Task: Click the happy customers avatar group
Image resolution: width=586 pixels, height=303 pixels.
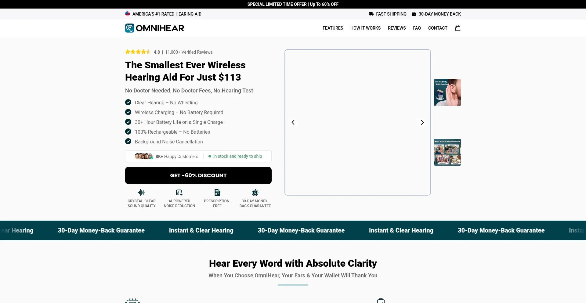Action: [x=144, y=156]
